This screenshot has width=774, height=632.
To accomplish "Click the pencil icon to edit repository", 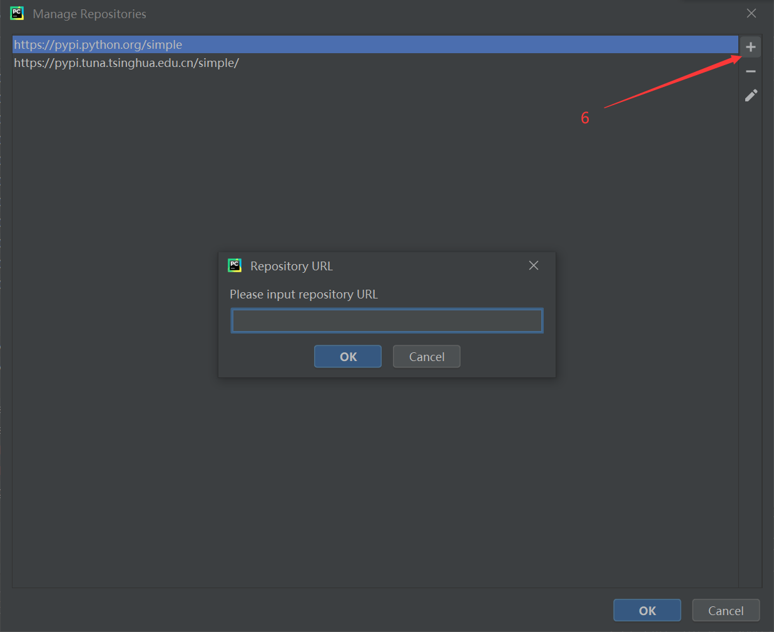I will [751, 96].
